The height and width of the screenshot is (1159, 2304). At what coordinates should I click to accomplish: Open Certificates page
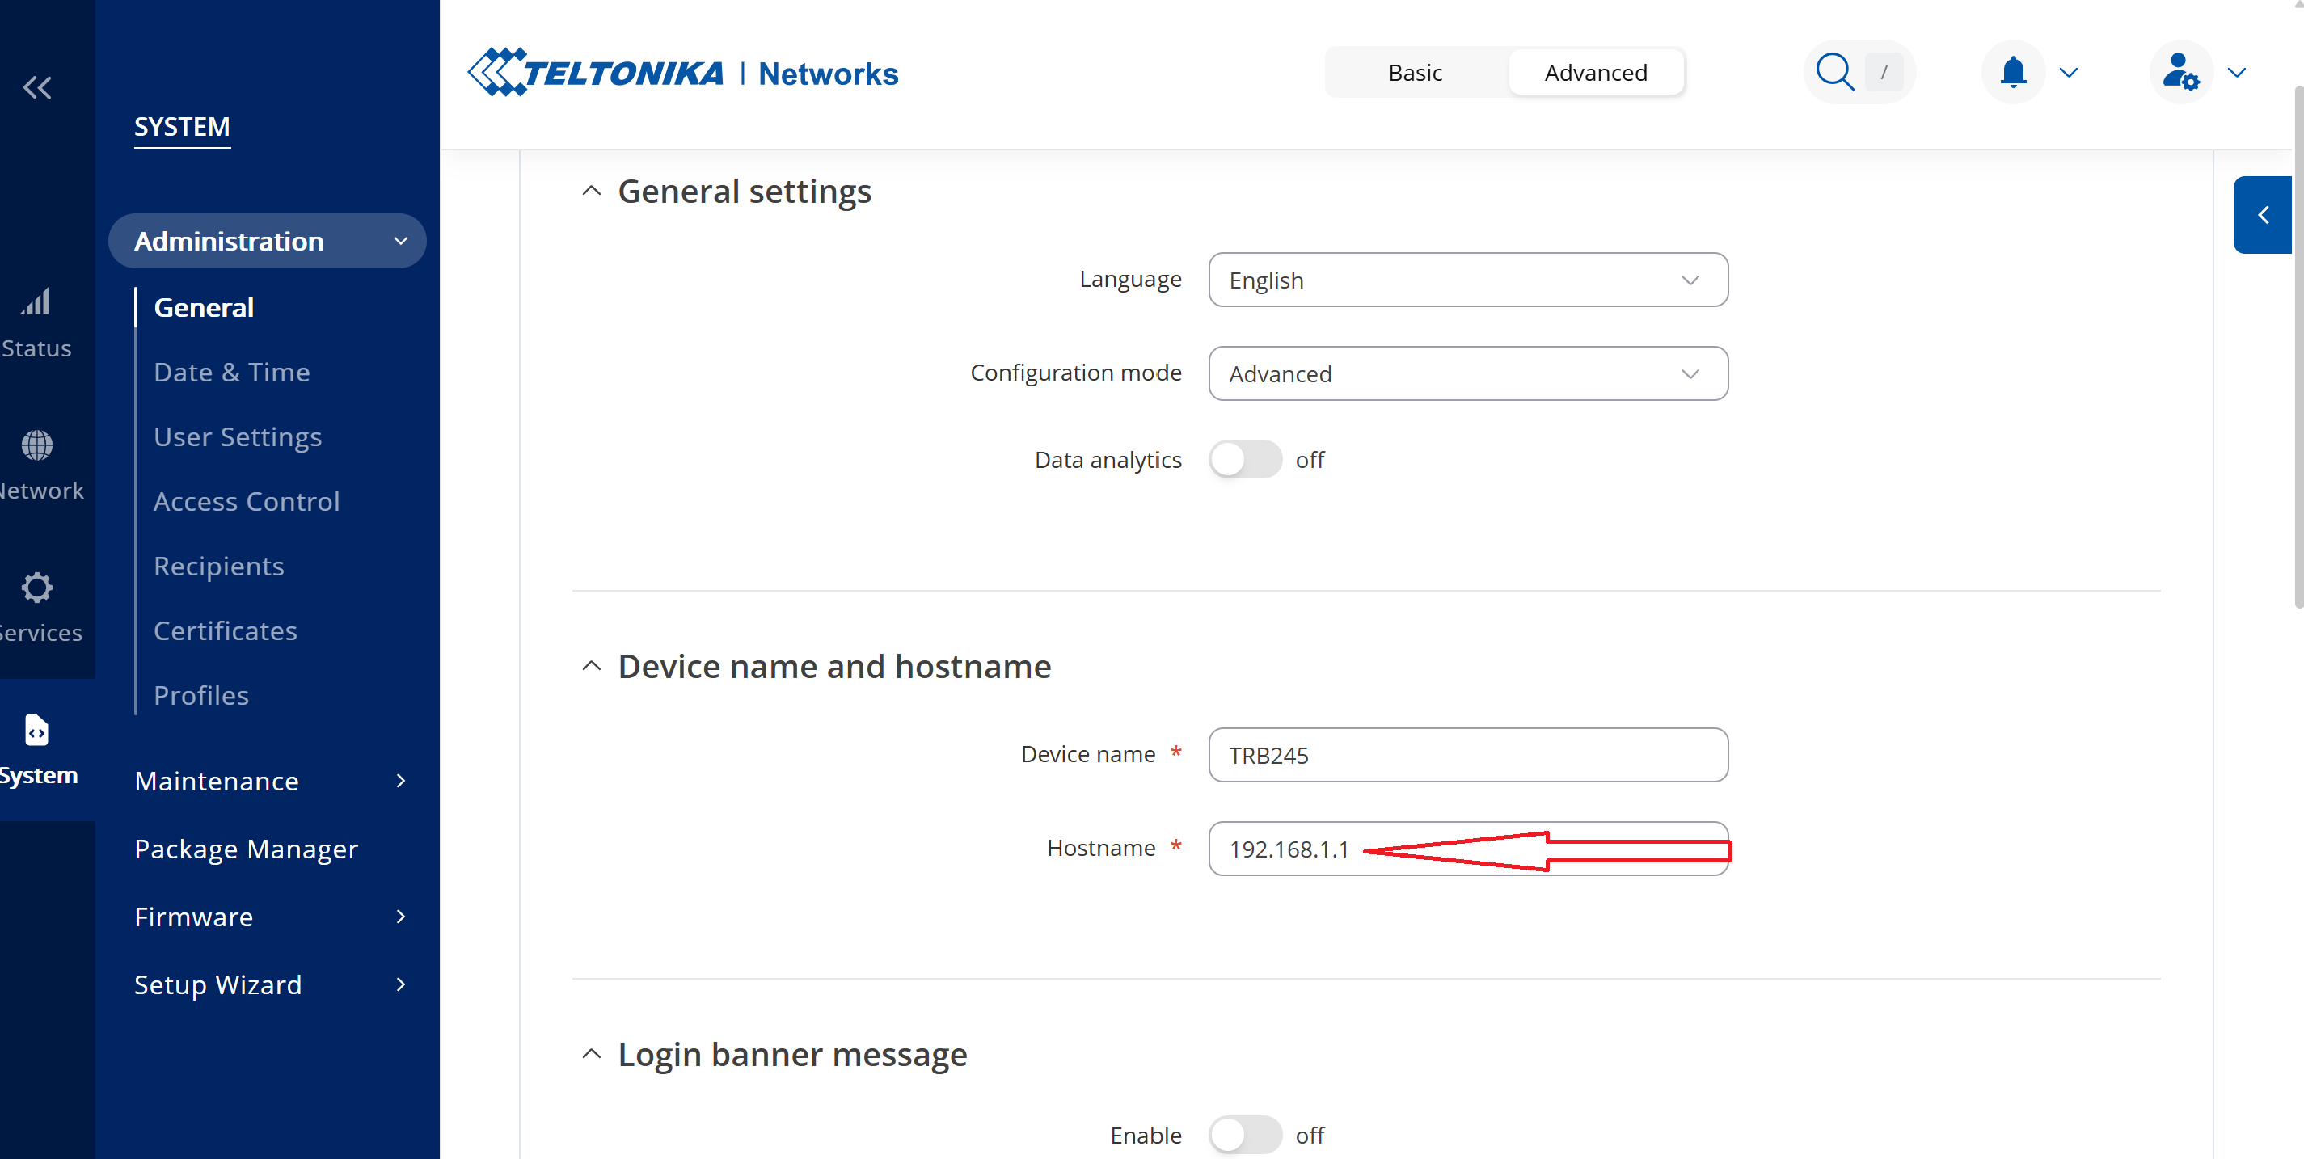pos(226,630)
